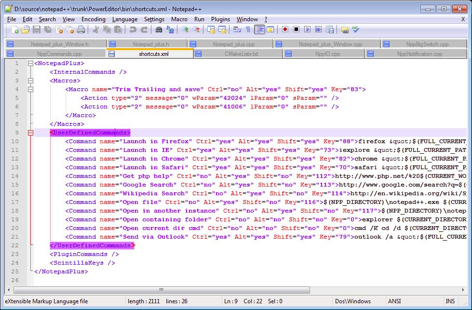
Task: Click the ANSI encoding indicator
Action: (394, 301)
